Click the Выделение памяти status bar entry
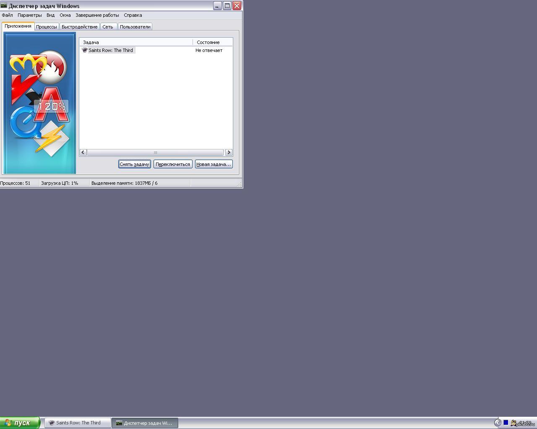The width and height of the screenshot is (537, 429). (140, 183)
